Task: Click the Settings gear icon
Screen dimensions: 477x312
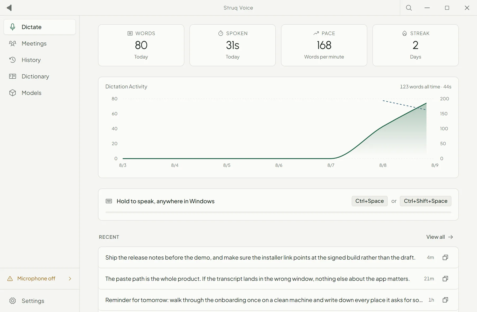Action: click(x=12, y=301)
